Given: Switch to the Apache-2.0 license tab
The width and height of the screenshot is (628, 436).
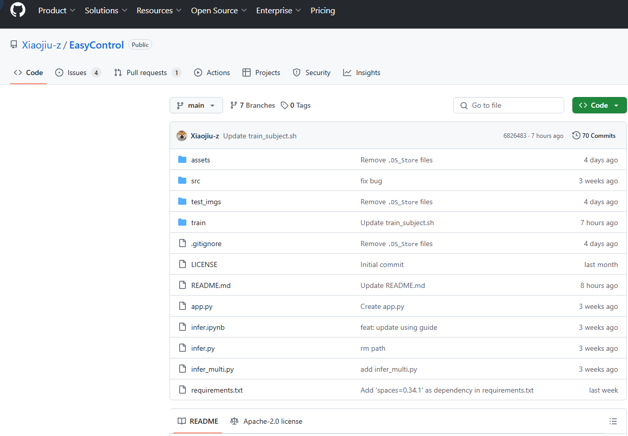Looking at the screenshot, I should click(267, 421).
